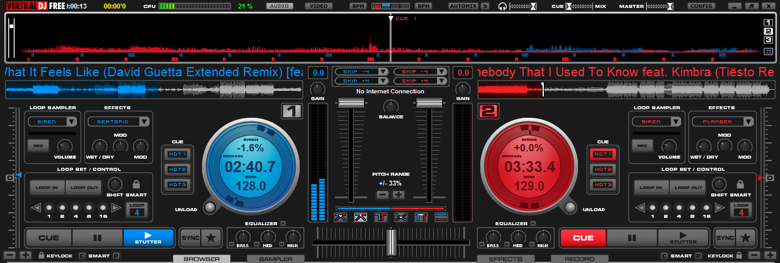Toggle deck 1 KEYLOCK padlock
780x263 pixels.
[42, 254]
